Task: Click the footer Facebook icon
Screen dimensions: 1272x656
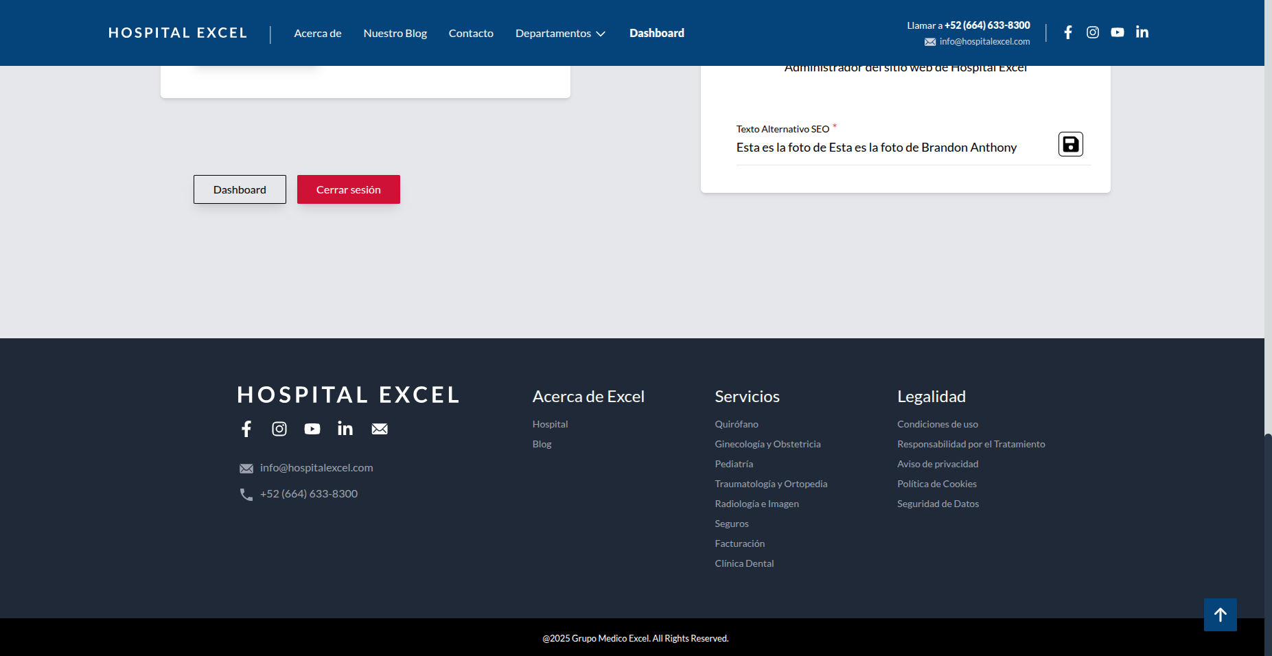Action: click(x=246, y=429)
